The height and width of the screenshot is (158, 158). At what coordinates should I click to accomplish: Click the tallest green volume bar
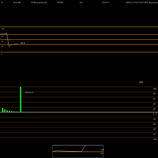[x=21, y=100]
